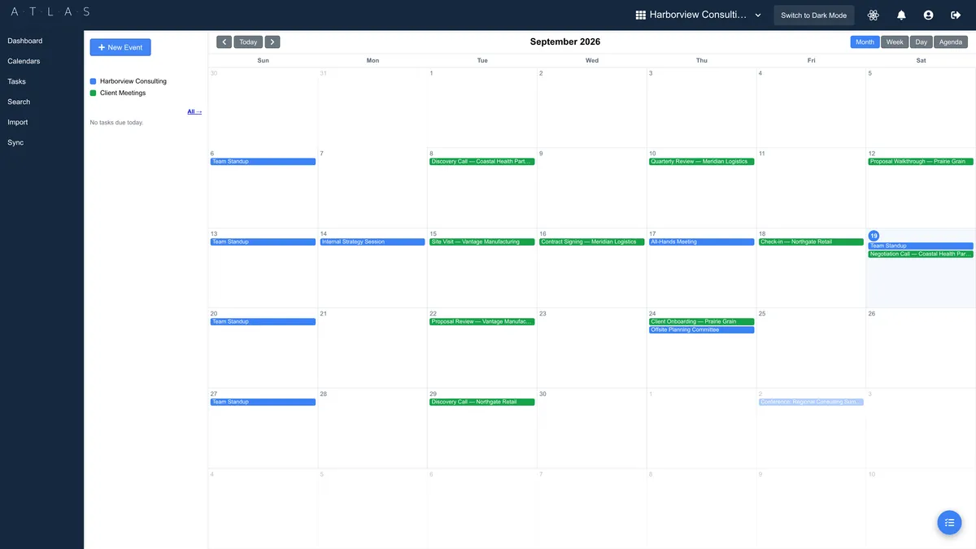Click the apps grid icon beside Harborview
Viewport: 976px width, 549px height.
click(640, 15)
